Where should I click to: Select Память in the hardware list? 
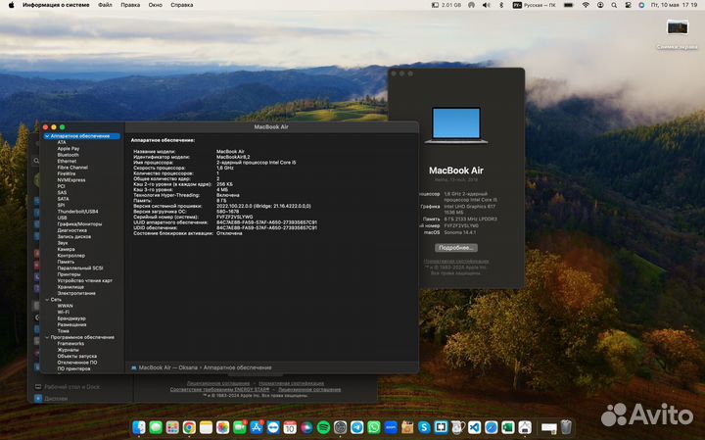(x=66, y=262)
